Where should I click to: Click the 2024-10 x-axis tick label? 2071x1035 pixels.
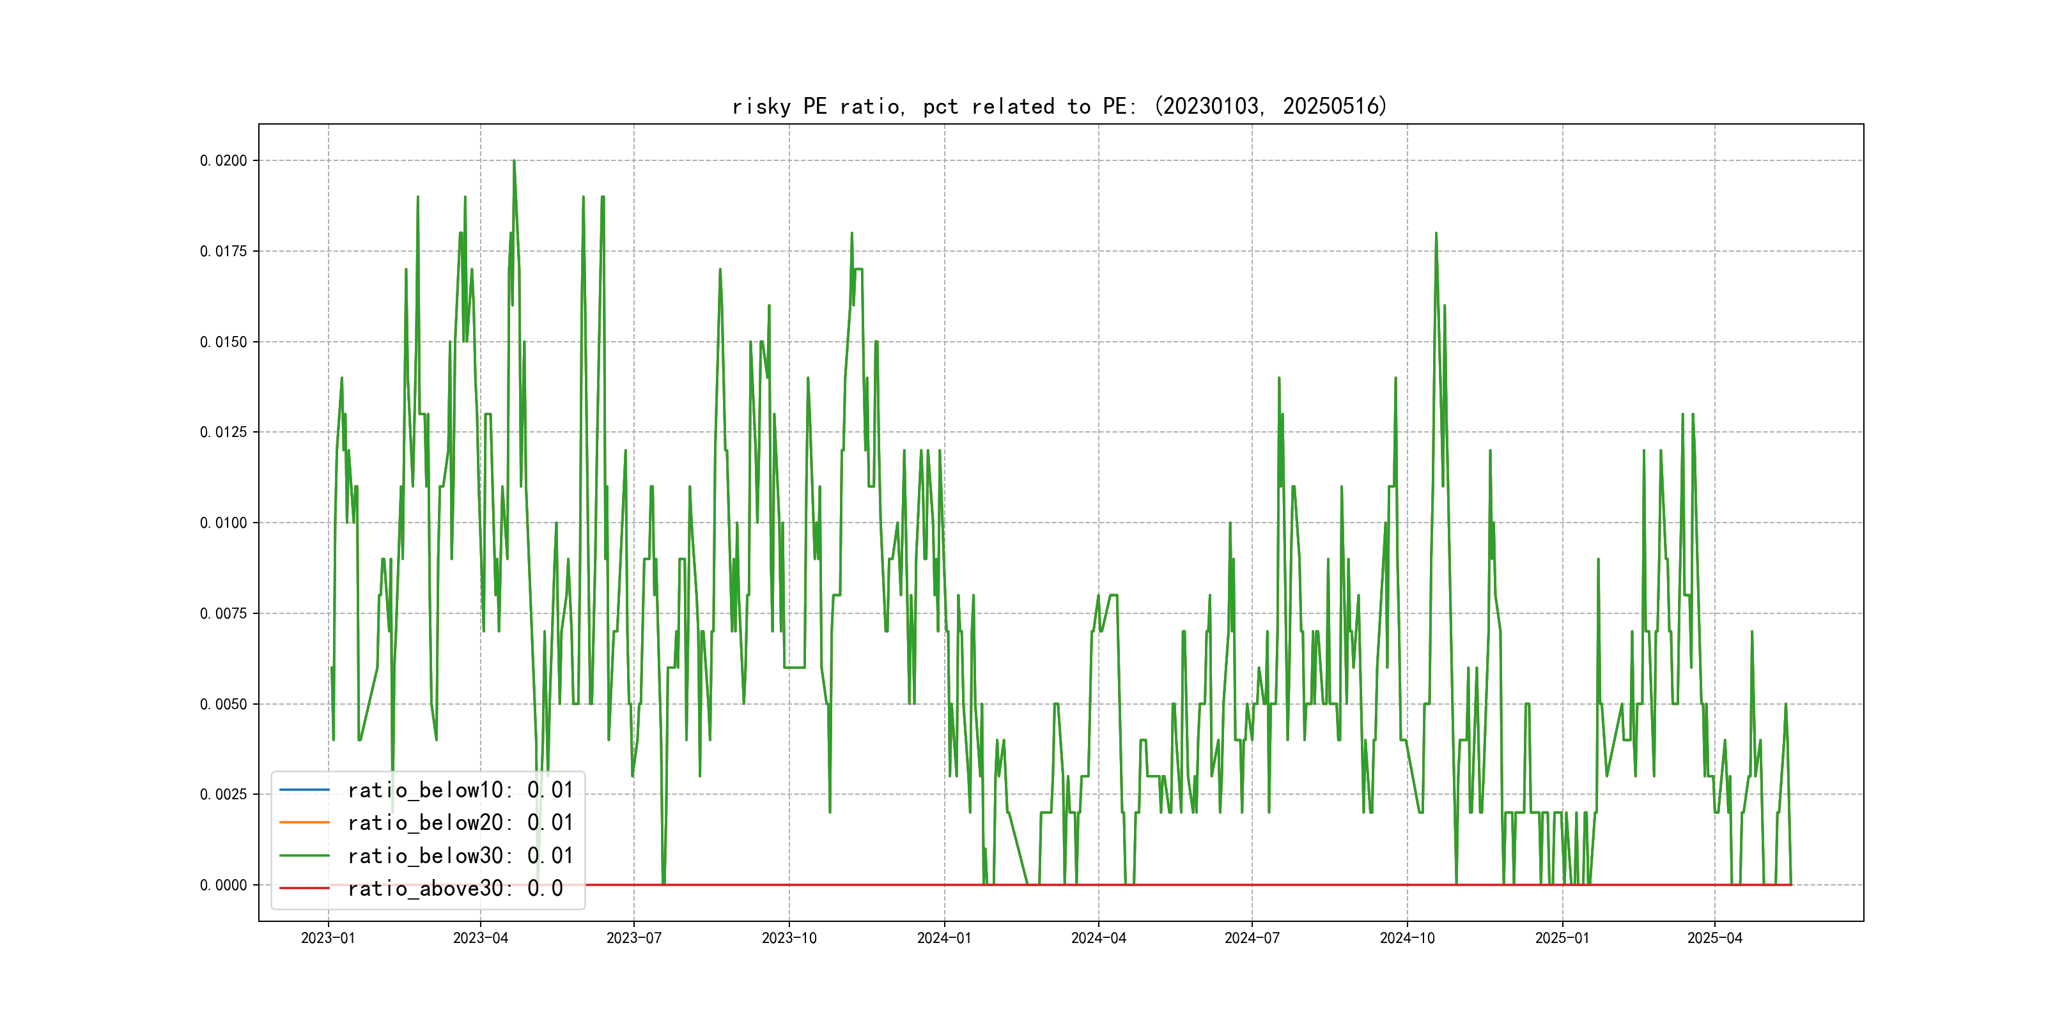pyautogui.click(x=1407, y=939)
